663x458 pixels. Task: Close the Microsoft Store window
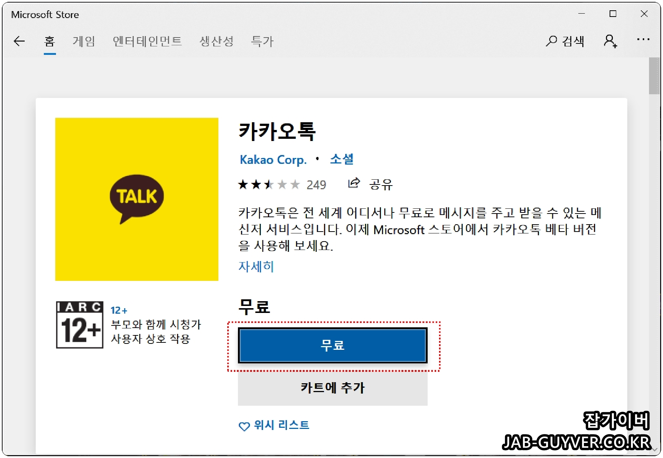click(644, 14)
